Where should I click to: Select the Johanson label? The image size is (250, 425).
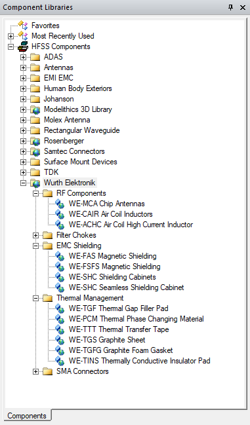(58, 99)
